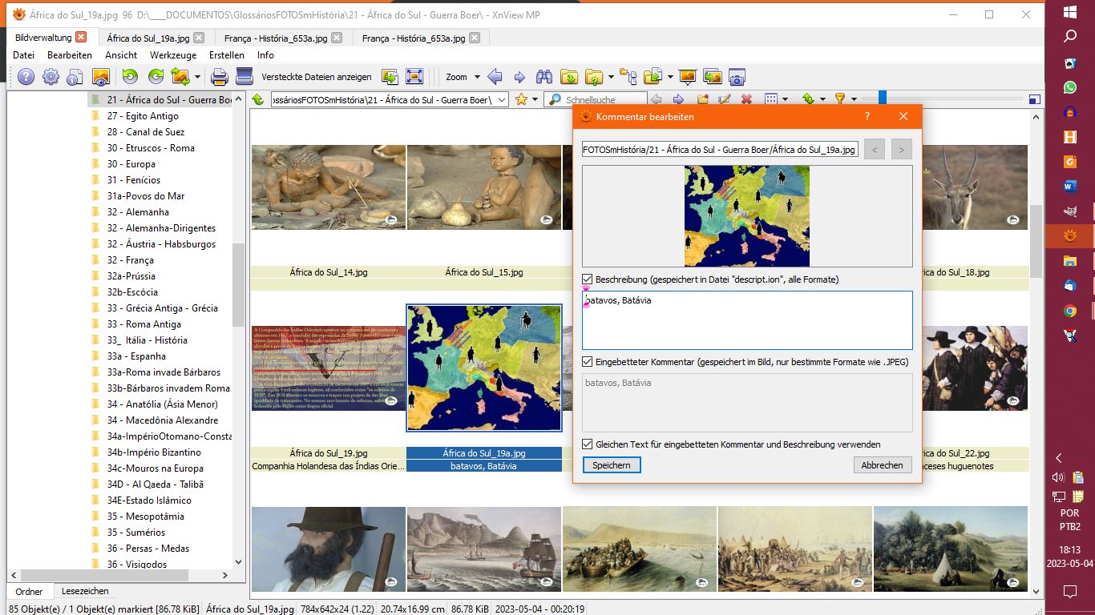The image size is (1095, 615).
Task: Open the Zoom dropdown in toolbar
Action: coord(477,77)
